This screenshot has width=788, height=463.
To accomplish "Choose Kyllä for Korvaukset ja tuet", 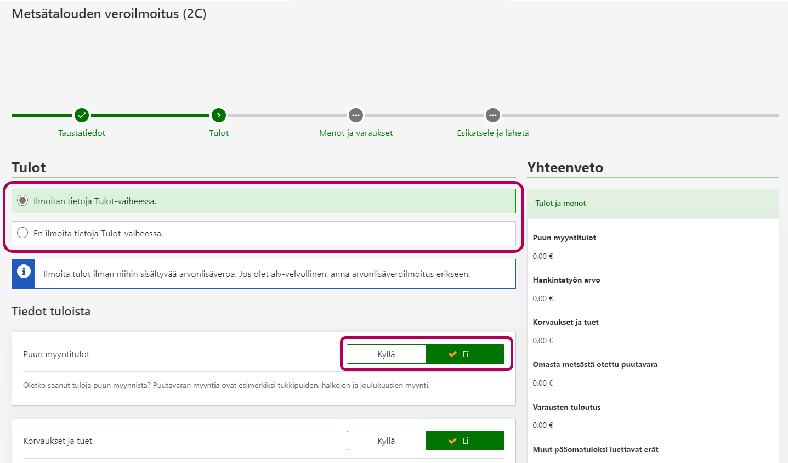I will (x=386, y=441).
